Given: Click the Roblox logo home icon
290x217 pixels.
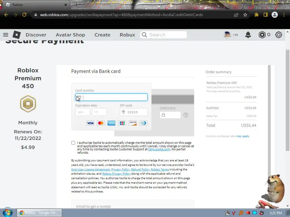Looking at the screenshot, I should [17, 35].
